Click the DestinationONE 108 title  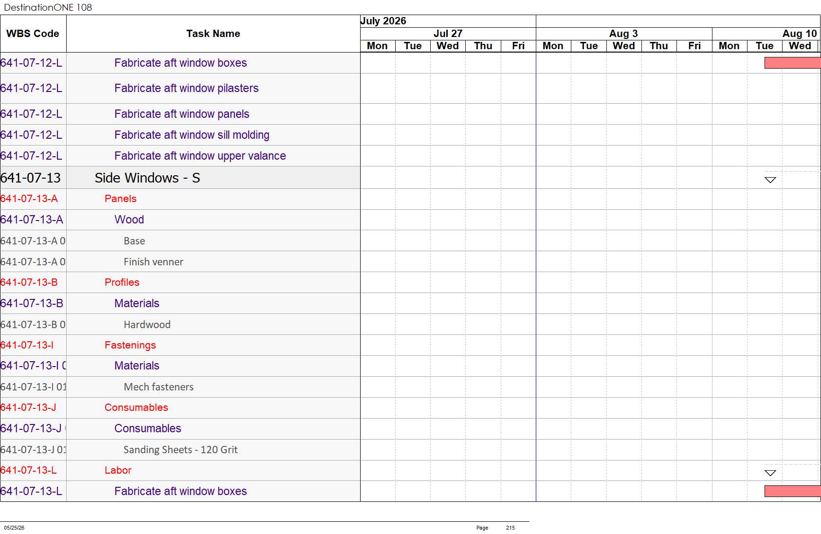[48, 7]
